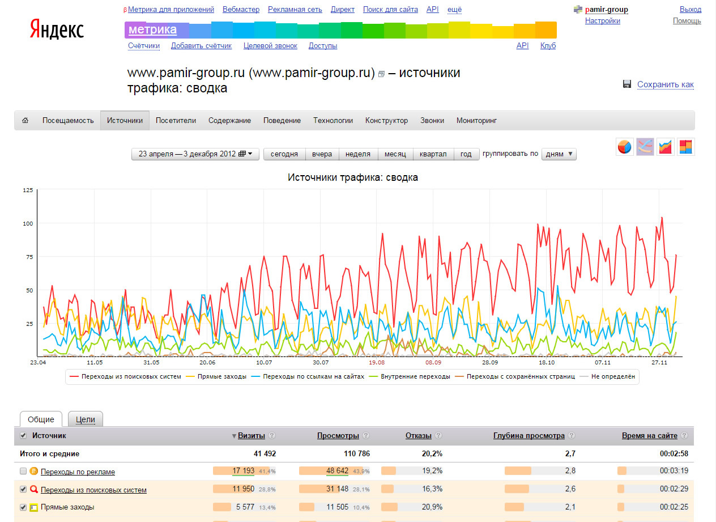Image resolution: width=716 pixels, height=522 pixels.
Task: Click the Yandex logo
Action: pyautogui.click(x=57, y=29)
